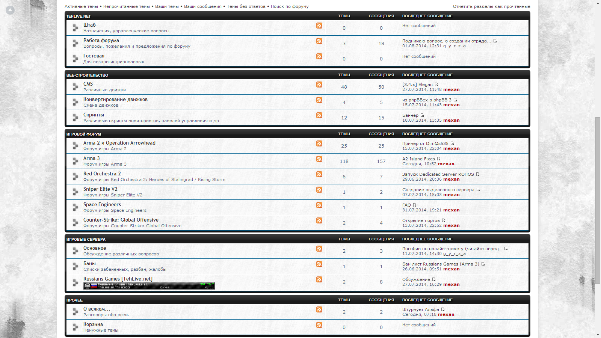This screenshot has width=601, height=338.
Task: Open RSS feed for Red Orchestra 2
Action: [x=319, y=174]
